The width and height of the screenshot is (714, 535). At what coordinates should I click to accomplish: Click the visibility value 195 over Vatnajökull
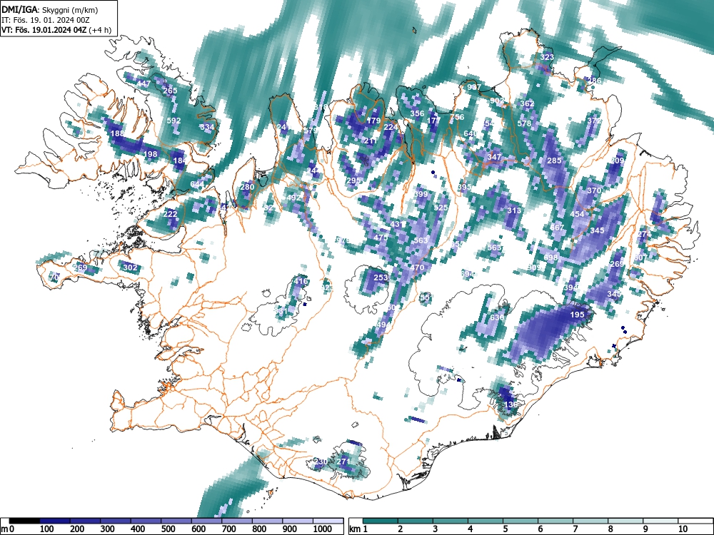[x=577, y=315]
